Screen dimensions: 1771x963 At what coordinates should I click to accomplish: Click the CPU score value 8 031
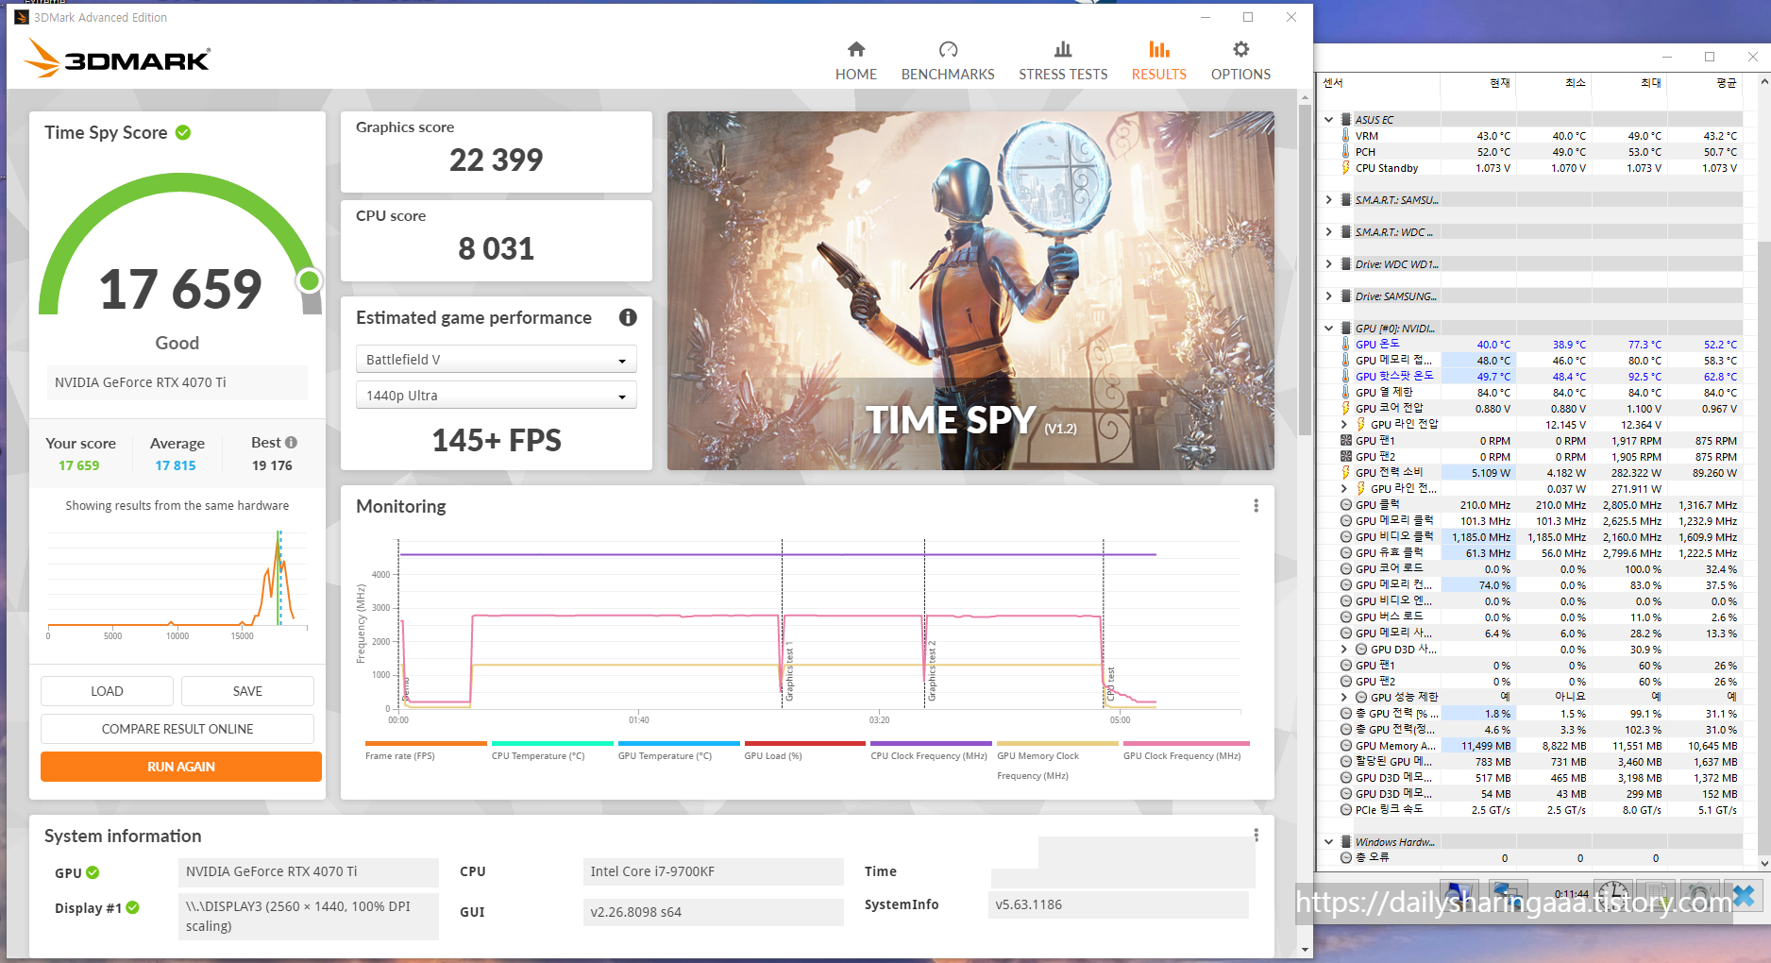pos(497,248)
